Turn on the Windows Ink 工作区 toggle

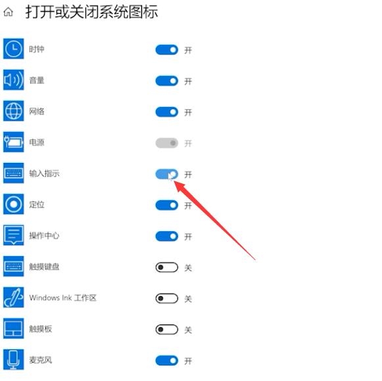[166, 298]
